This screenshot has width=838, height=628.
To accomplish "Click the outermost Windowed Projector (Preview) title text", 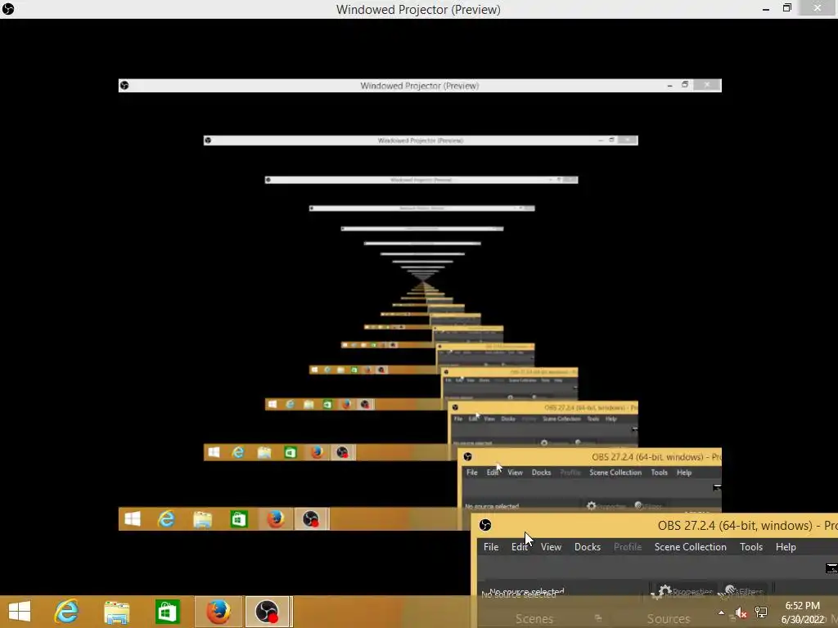I will [x=418, y=10].
